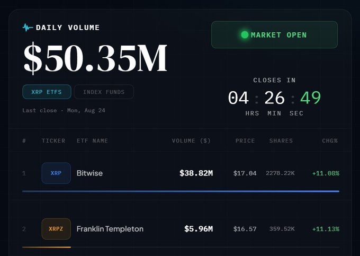Click the +11.08% change value
The width and height of the screenshot is (360, 256).
(x=326, y=173)
